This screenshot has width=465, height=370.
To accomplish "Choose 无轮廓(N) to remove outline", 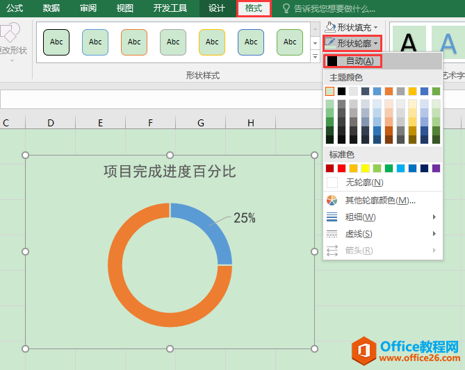I will tap(383, 183).
